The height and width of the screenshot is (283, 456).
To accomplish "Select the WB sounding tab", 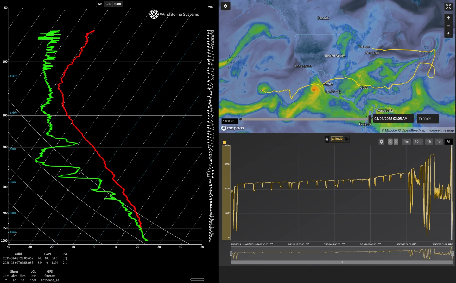I will click(100, 4).
